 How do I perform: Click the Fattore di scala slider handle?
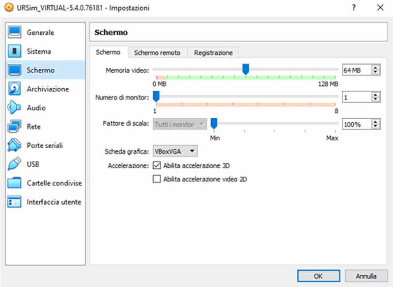pyautogui.click(x=214, y=123)
